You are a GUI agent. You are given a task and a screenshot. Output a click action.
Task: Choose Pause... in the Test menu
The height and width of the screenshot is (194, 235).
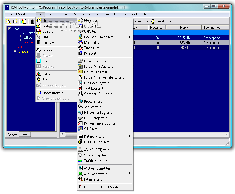pyautogui.click(x=56, y=61)
